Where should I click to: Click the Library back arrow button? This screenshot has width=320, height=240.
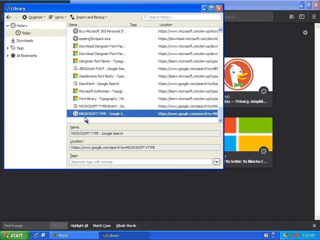pyautogui.click(x=8, y=17)
